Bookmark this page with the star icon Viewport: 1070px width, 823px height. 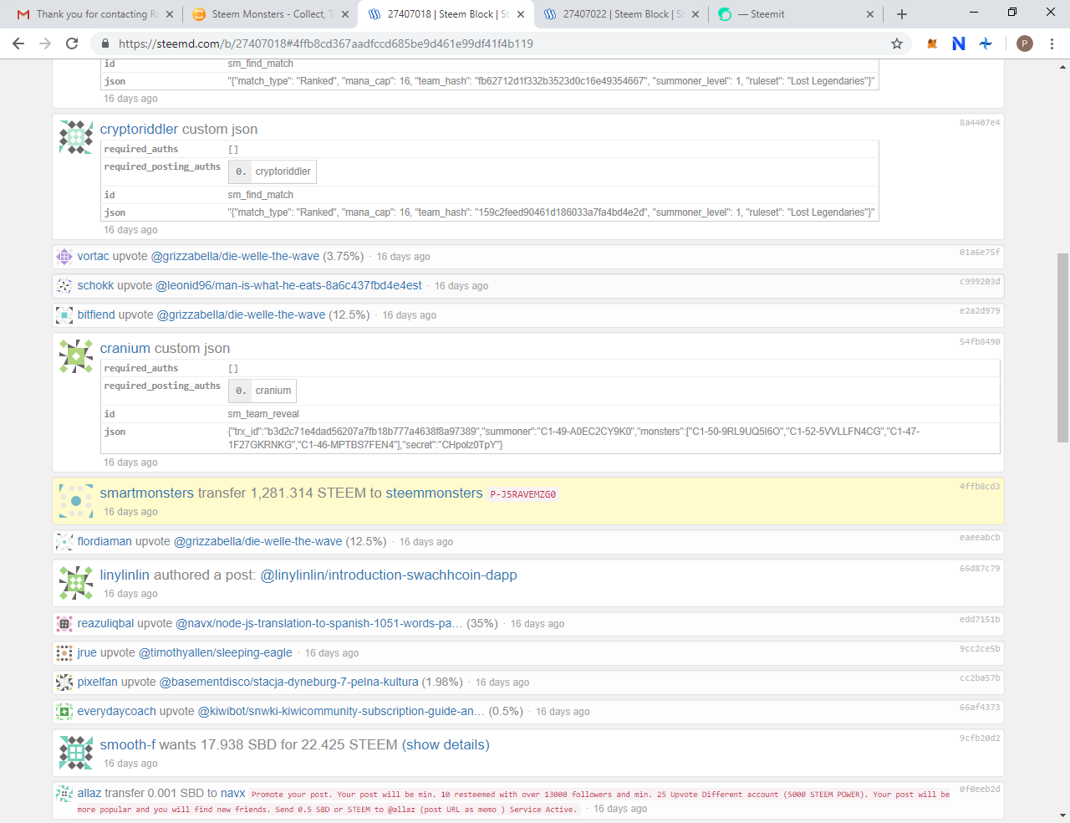click(x=897, y=43)
